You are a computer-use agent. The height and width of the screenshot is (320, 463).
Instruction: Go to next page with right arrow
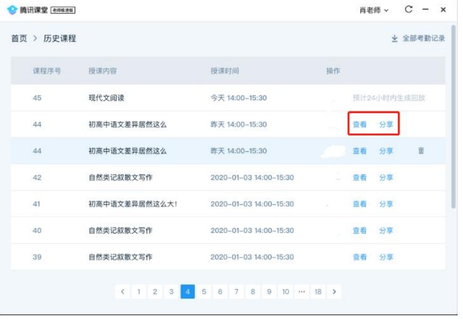pyautogui.click(x=334, y=292)
